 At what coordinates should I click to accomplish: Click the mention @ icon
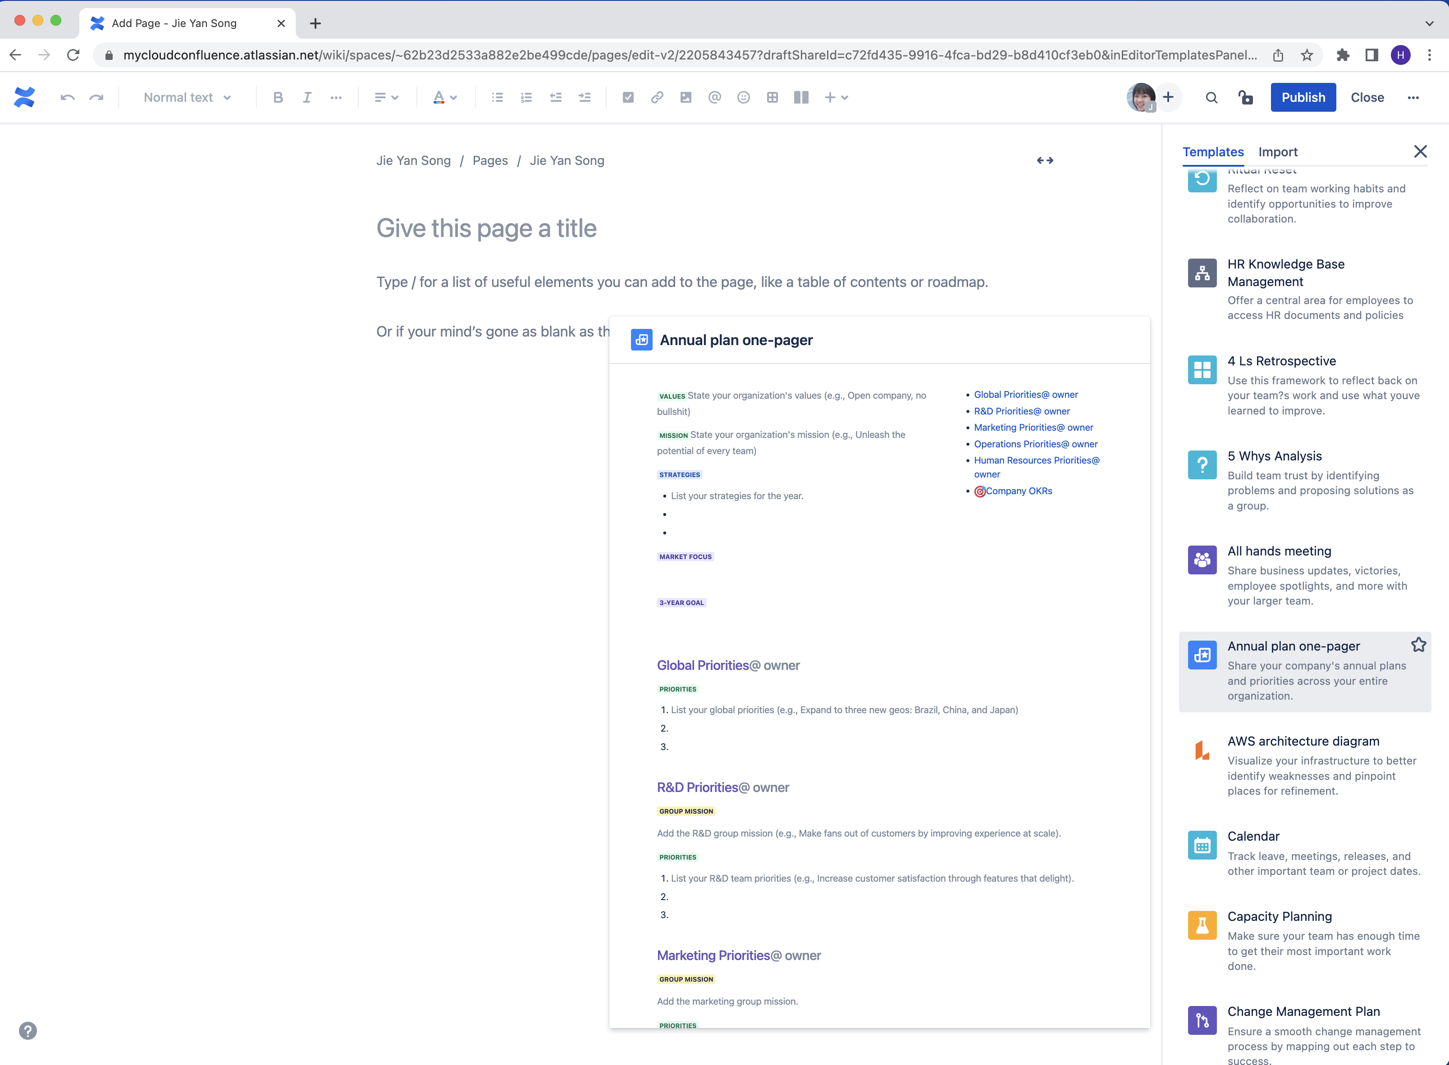[x=714, y=97]
